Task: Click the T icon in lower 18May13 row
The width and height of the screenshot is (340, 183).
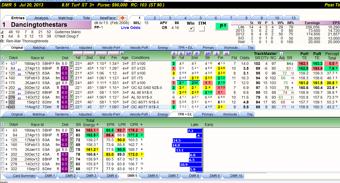Action: [71, 130]
